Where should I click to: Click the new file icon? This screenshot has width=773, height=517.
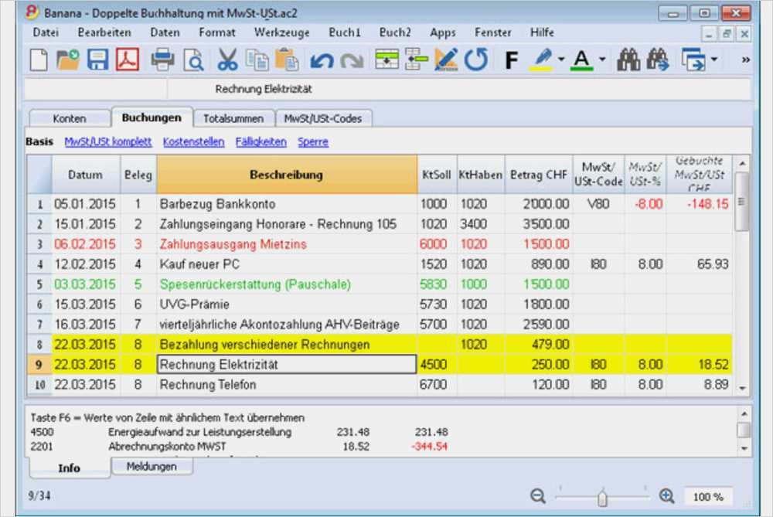coord(39,60)
